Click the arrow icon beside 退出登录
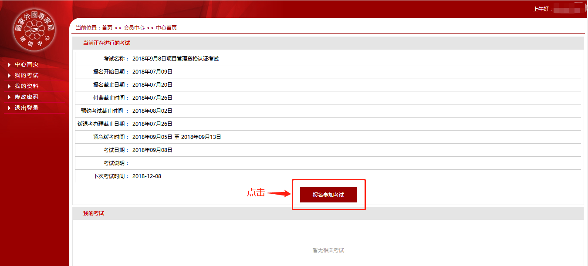The image size is (588, 266). pyautogui.click(x=9, y=108)
